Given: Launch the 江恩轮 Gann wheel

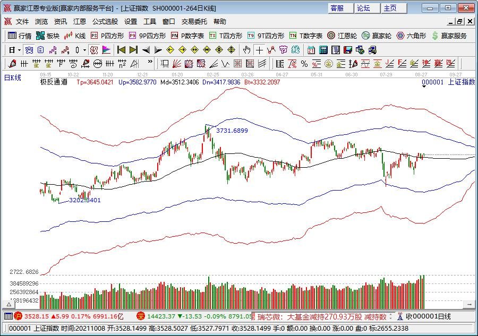Looking at the screenshot, I should coord(342,36).
